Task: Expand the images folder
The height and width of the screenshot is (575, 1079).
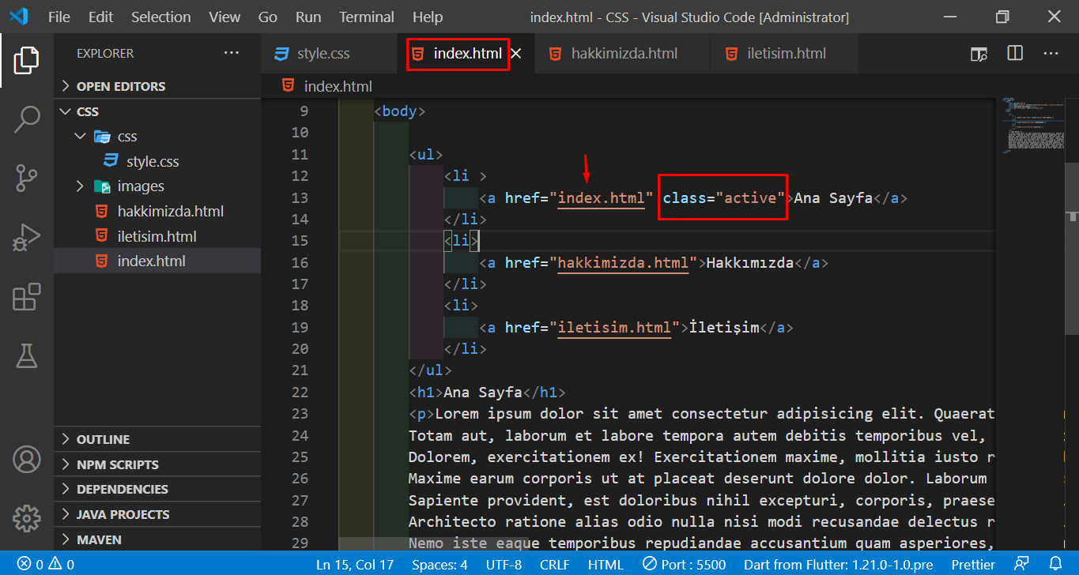Action: pos(141,186)
